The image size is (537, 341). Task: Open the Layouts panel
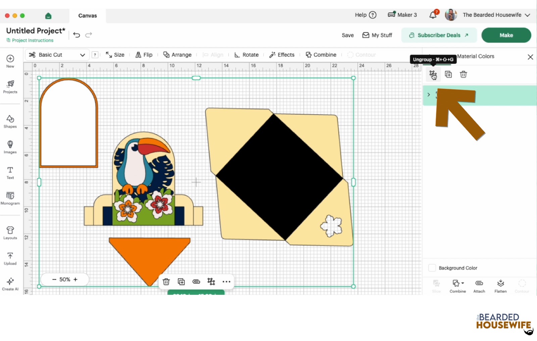(x=10, y=233)
